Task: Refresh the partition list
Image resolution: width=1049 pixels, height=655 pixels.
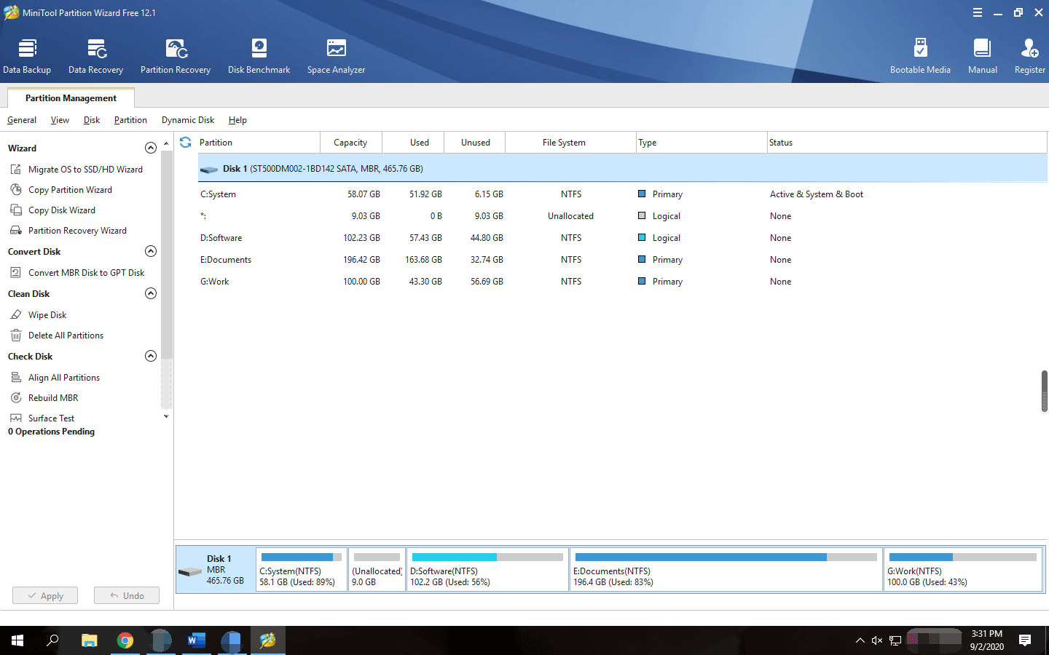Action: (x=186, y=142)
